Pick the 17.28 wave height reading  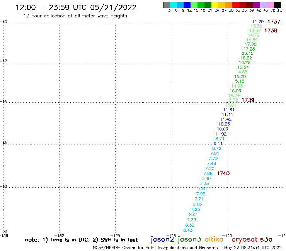pos(249,49)
